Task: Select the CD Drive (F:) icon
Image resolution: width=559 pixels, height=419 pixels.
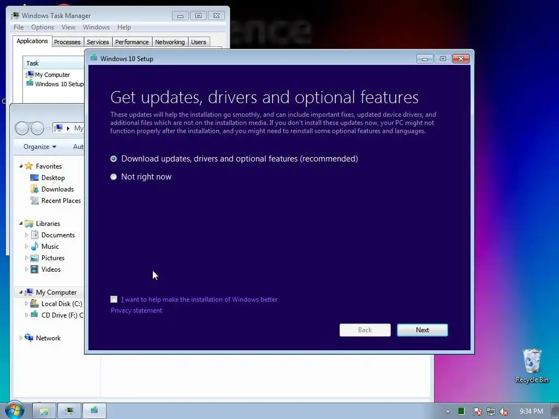Action: click(x=34, y=315)
